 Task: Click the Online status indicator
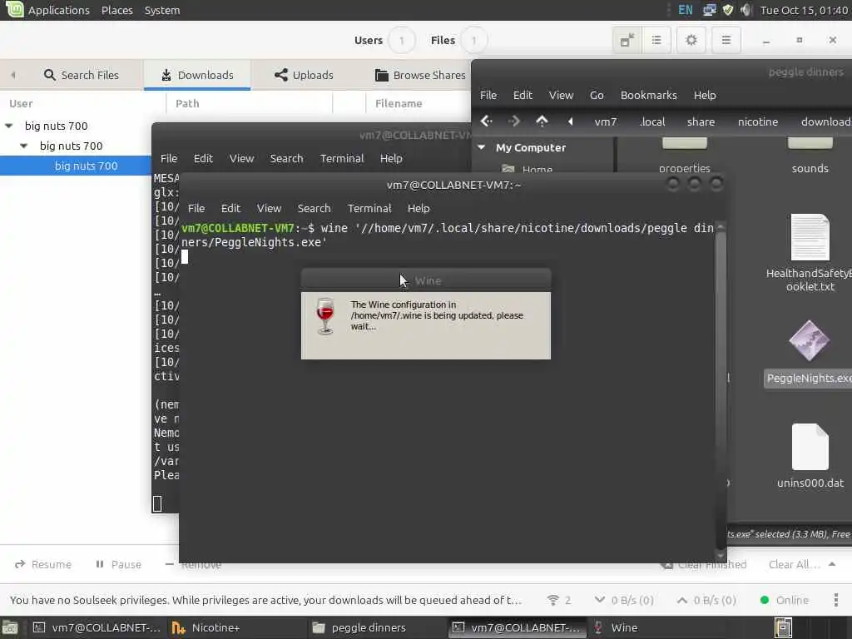point(784,600)
